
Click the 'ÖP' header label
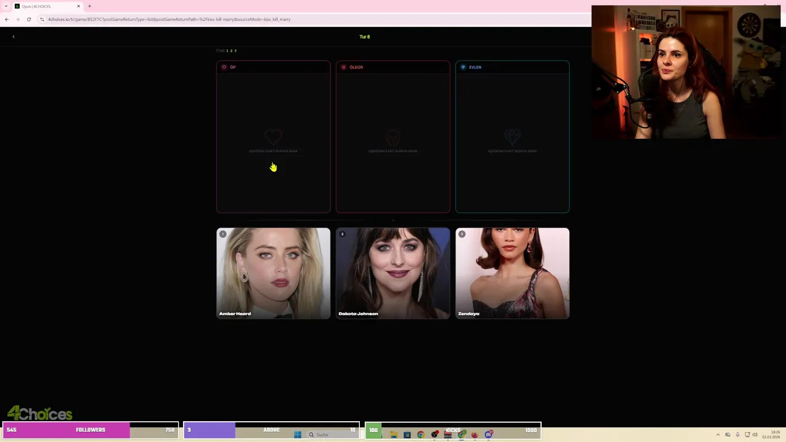click(x=233, y=67)
